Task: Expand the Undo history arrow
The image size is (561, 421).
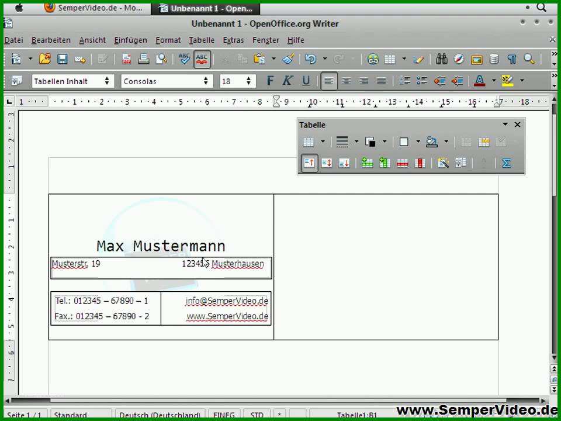Action: coord(325,58)
